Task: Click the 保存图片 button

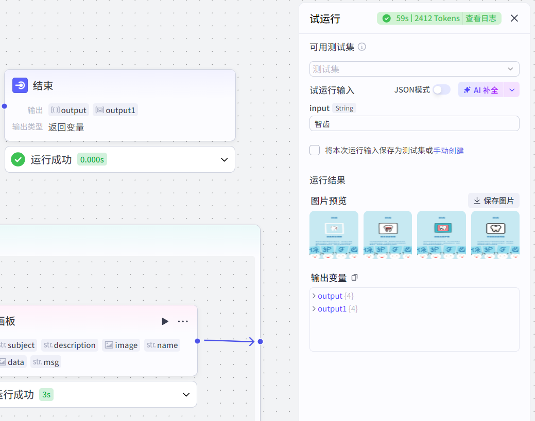Action: pyautogui.click(x=493, y=200)
